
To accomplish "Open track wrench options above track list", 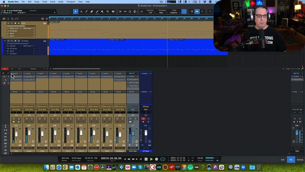I will click(x=12, y=19).
